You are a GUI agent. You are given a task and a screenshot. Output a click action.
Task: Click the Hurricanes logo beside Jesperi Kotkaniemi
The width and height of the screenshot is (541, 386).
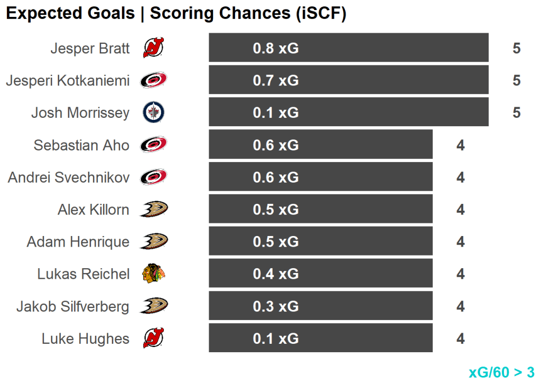click(x=153, y=80)
